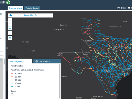Collapse the Legend panel minus button
The image size is (132, 99).
tap(30, 60)
